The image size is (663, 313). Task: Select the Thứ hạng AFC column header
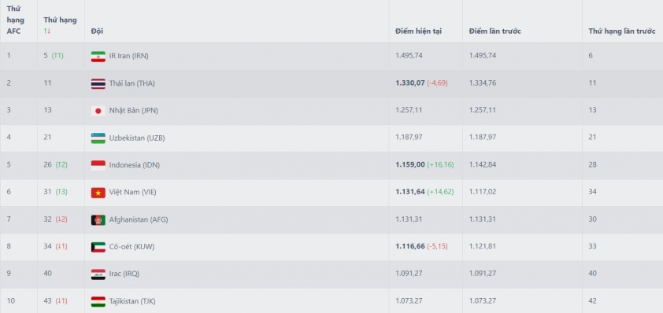[x=15, y=20]
